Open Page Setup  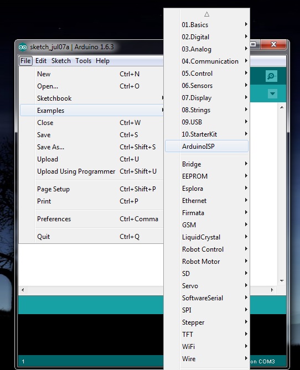point(92,189)
